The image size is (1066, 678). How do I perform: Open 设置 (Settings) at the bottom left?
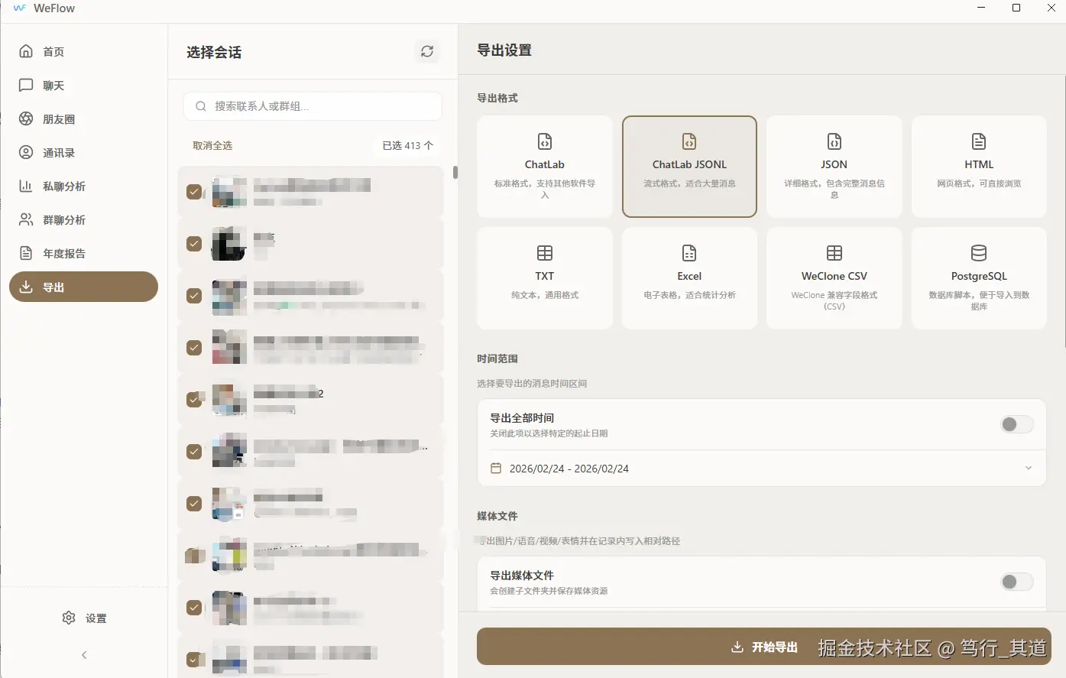(84, 618)
